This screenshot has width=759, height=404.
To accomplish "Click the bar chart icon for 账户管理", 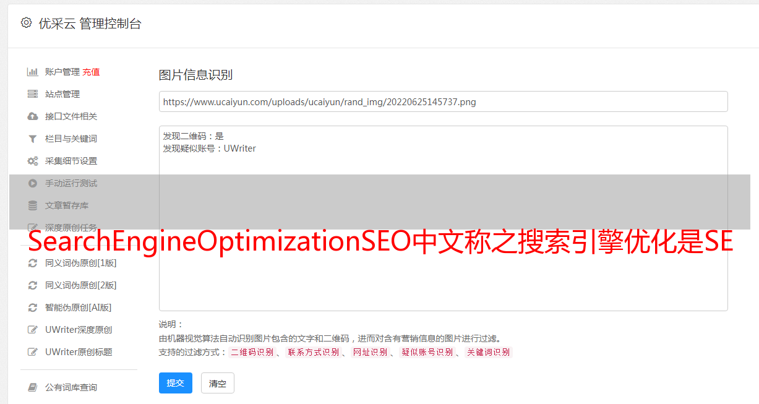I will (x=33, y=72).
